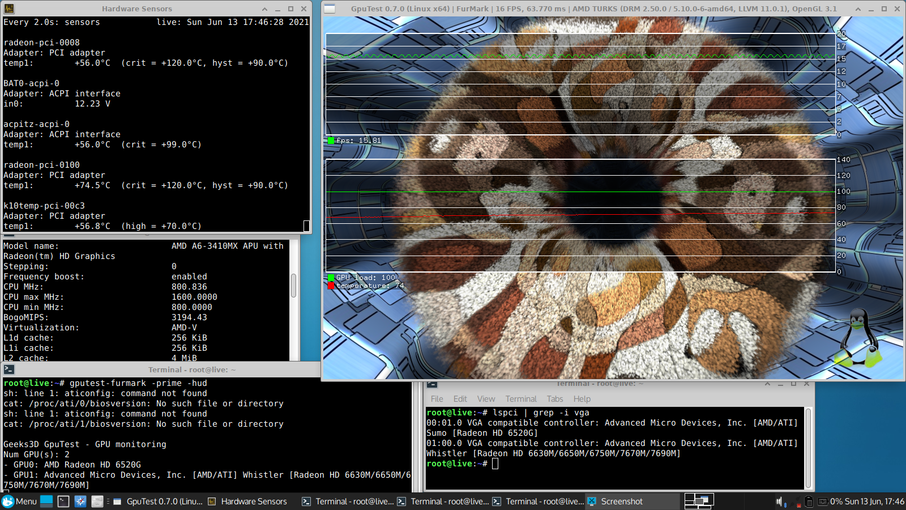Click the 'fps: 15.81' HUD readout
This screenshot has height=510, width=906.
(x=358, y=141)
